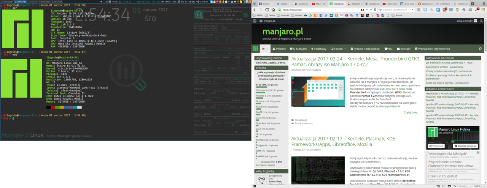The width and height of the screenshot is (487, 188).
Task: Open the site search magnifier in green navbar
Action: click(480, 49)
